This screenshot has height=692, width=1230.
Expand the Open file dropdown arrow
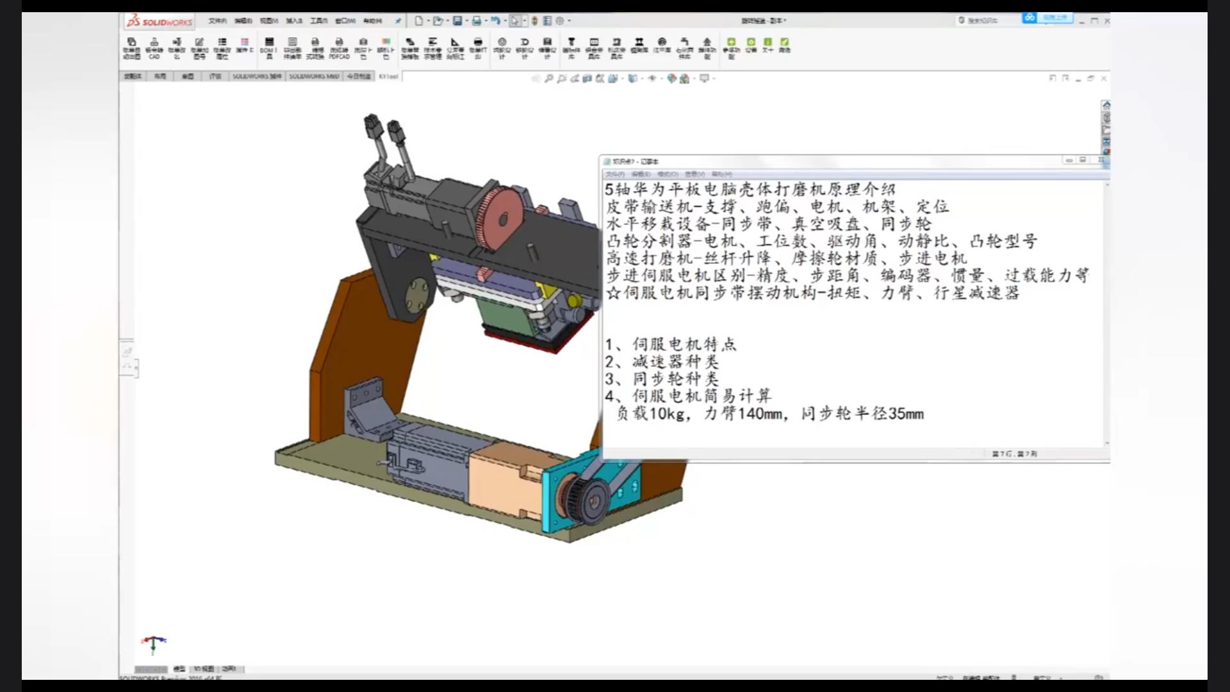447,21
